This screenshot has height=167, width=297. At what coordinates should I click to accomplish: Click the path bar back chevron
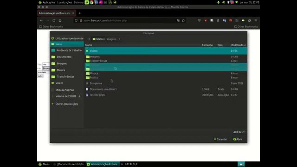pos(89,39)
